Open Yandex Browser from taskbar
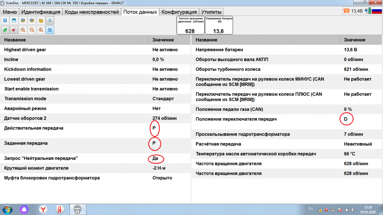Screen dimensions: 383x215 click(43, 210)
